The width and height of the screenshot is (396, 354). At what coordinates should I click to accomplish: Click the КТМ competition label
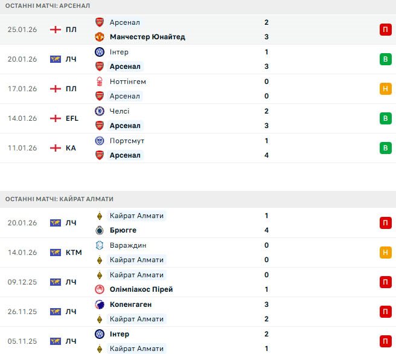pos(74,253)
